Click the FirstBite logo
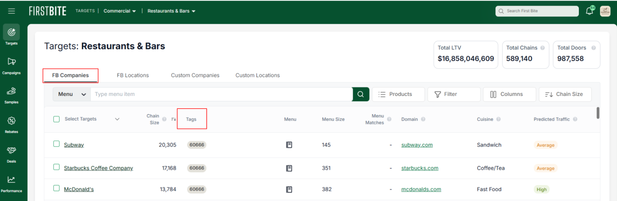The width and height of the screenshot is (617, 201). (48, 11)
